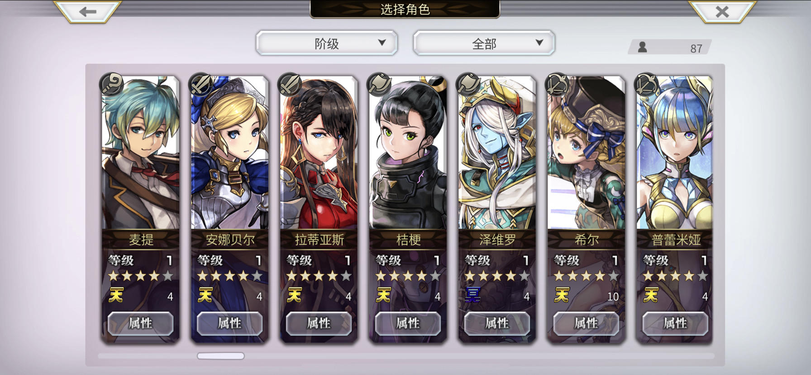
Task: Click the back arrow icon
Action: point(87,11)
